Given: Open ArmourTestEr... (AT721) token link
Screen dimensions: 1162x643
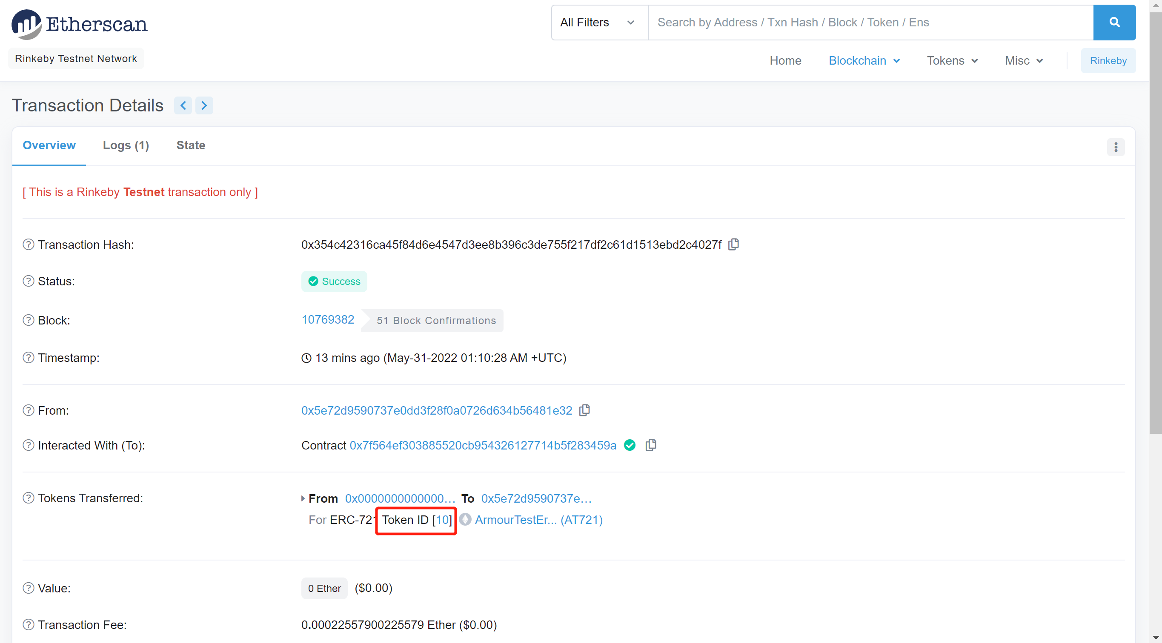Looking at the screenshot, I should point(538,520).
